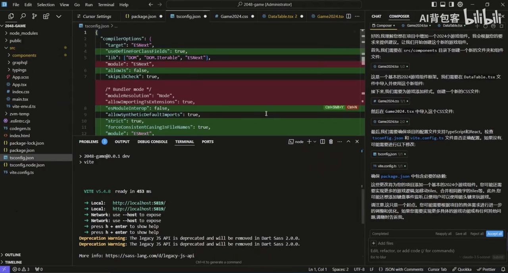
Task: Open the Source Control view icon
Action: coord(35,16)
